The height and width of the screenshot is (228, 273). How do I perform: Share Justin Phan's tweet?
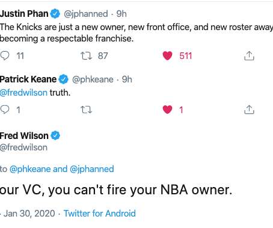click(x=249, y=56)
